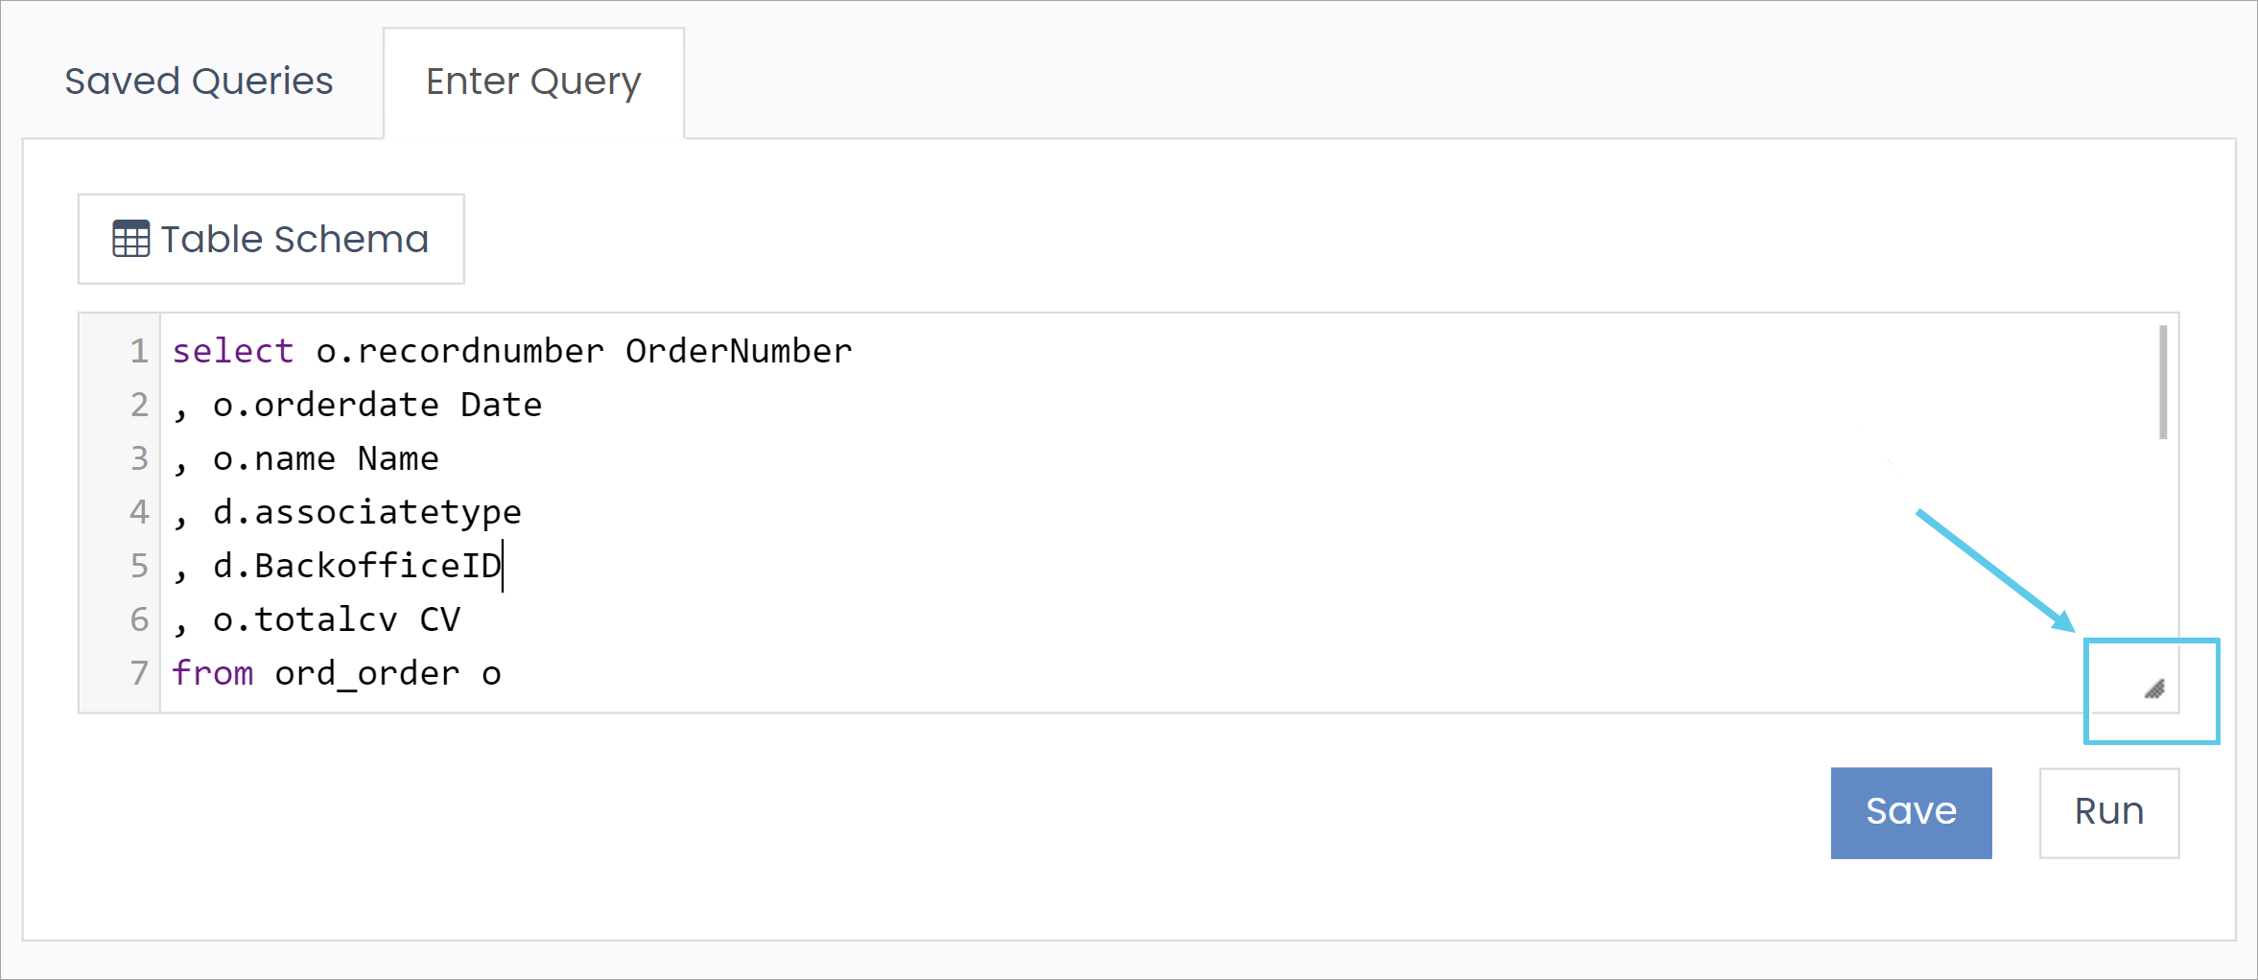
Task: Click the o.totalcv text on line 6
Action: coord(305,619)
